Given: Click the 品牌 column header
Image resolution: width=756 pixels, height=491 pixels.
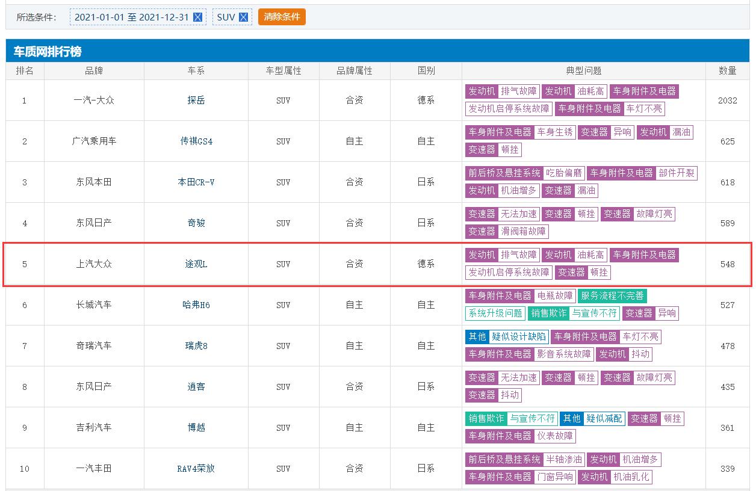Looking at the screenshot, I should click(x=94, y=71).
